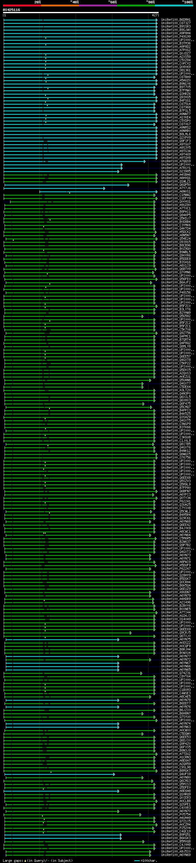Select label UniRef100_A7PQG2
196x863 pixels.
click(176, 50)
